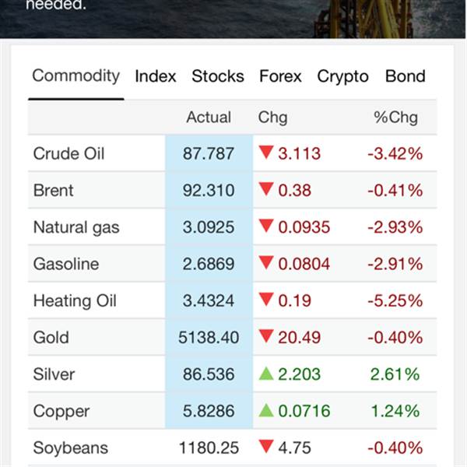Click the Silver commodity link

click(54, 374)
